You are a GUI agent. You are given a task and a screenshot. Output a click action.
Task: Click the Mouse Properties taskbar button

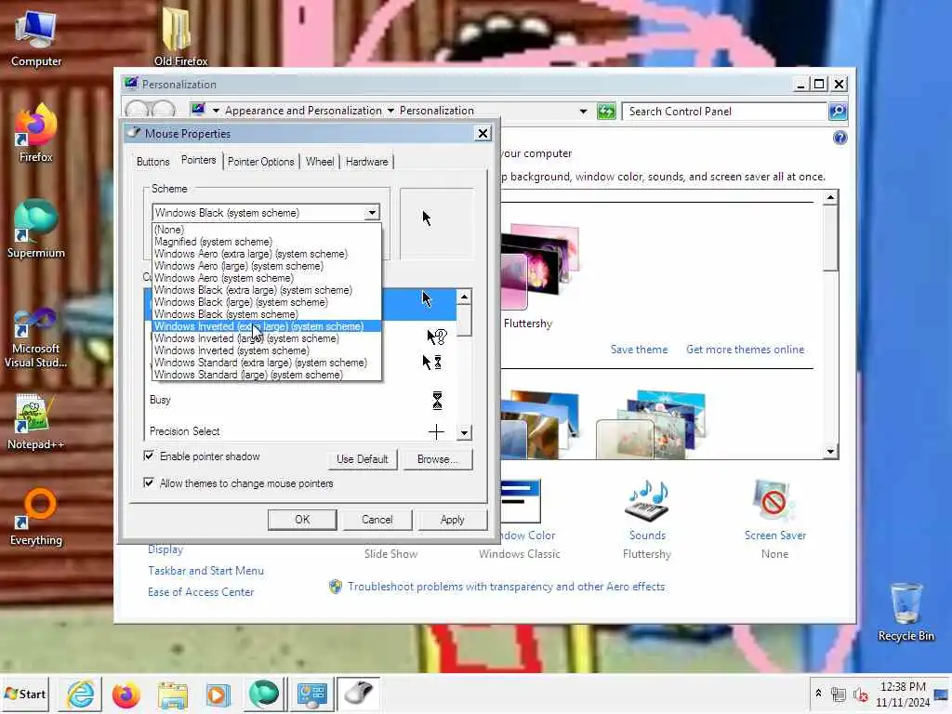click(x=358, y=694)
